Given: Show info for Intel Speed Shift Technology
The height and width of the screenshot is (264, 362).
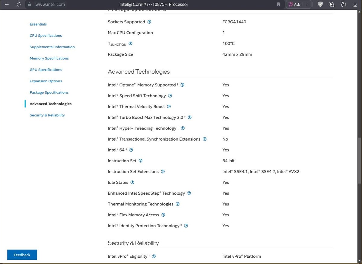Looking at the screenshot, I should [170, 96].
